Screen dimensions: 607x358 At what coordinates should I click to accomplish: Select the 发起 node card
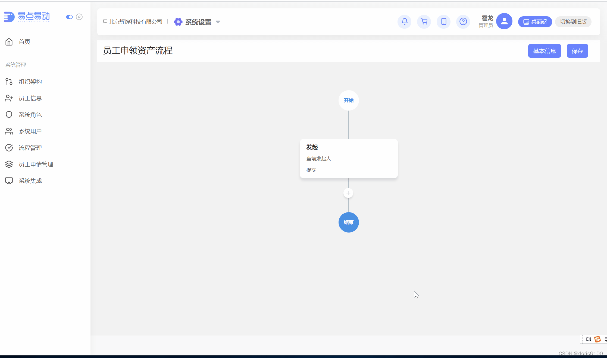[x=349, y=159]
